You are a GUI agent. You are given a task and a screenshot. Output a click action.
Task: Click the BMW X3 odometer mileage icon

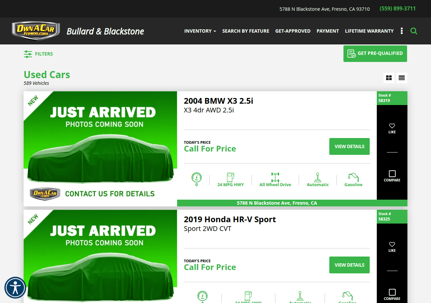[x=197, y=177]
